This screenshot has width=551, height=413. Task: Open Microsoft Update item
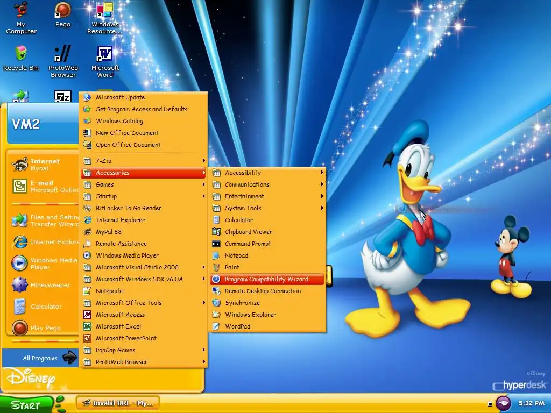(x=143, y=97)
